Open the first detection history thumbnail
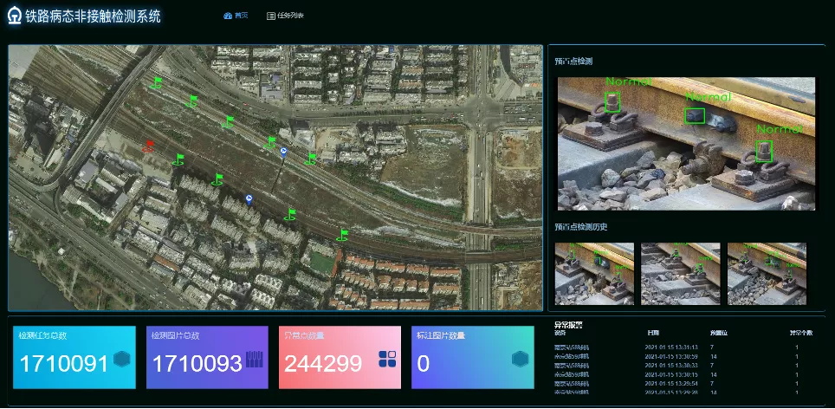Screen dimensions: 835x409 click(593, 273)
